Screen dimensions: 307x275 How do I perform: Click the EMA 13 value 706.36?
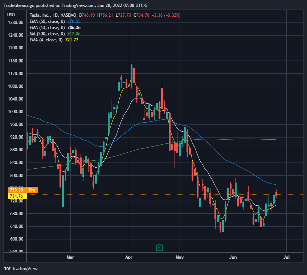tap(74, 28)
